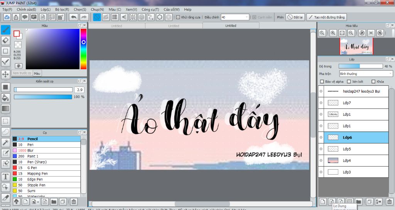Enable the vanishing point snap guide

[x=124, y=17]
